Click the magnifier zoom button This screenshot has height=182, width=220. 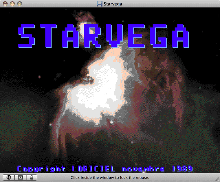pyautogui.click(x=9, y=178)
